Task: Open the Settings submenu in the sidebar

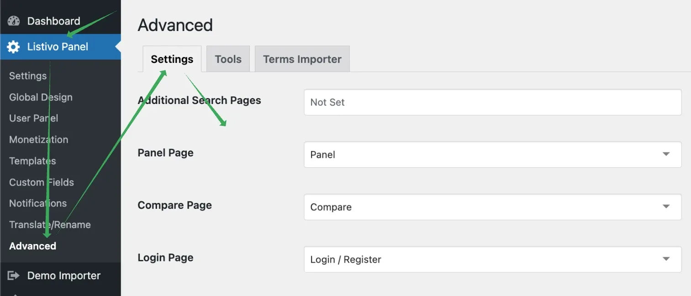Action: [28, 76]
